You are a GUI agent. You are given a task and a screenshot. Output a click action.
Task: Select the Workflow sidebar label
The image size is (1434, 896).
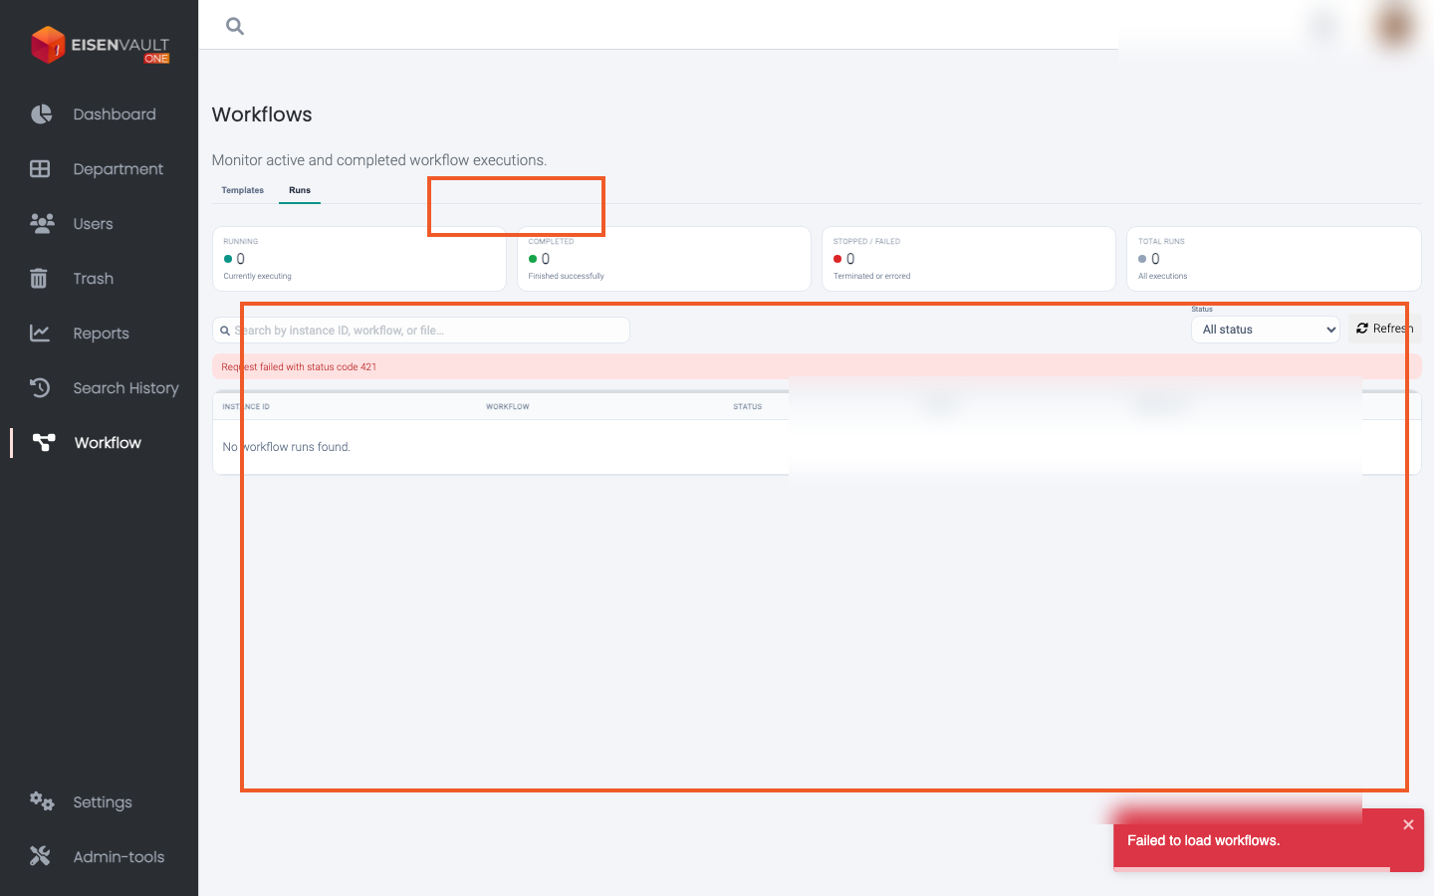point(108,443)
